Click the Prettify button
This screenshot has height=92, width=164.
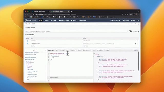tap(62, 50)
